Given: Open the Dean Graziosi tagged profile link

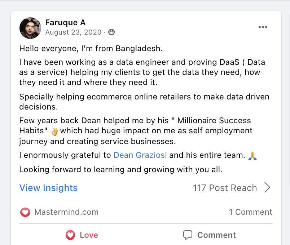Looking at the screenshot, I should 140,155.
